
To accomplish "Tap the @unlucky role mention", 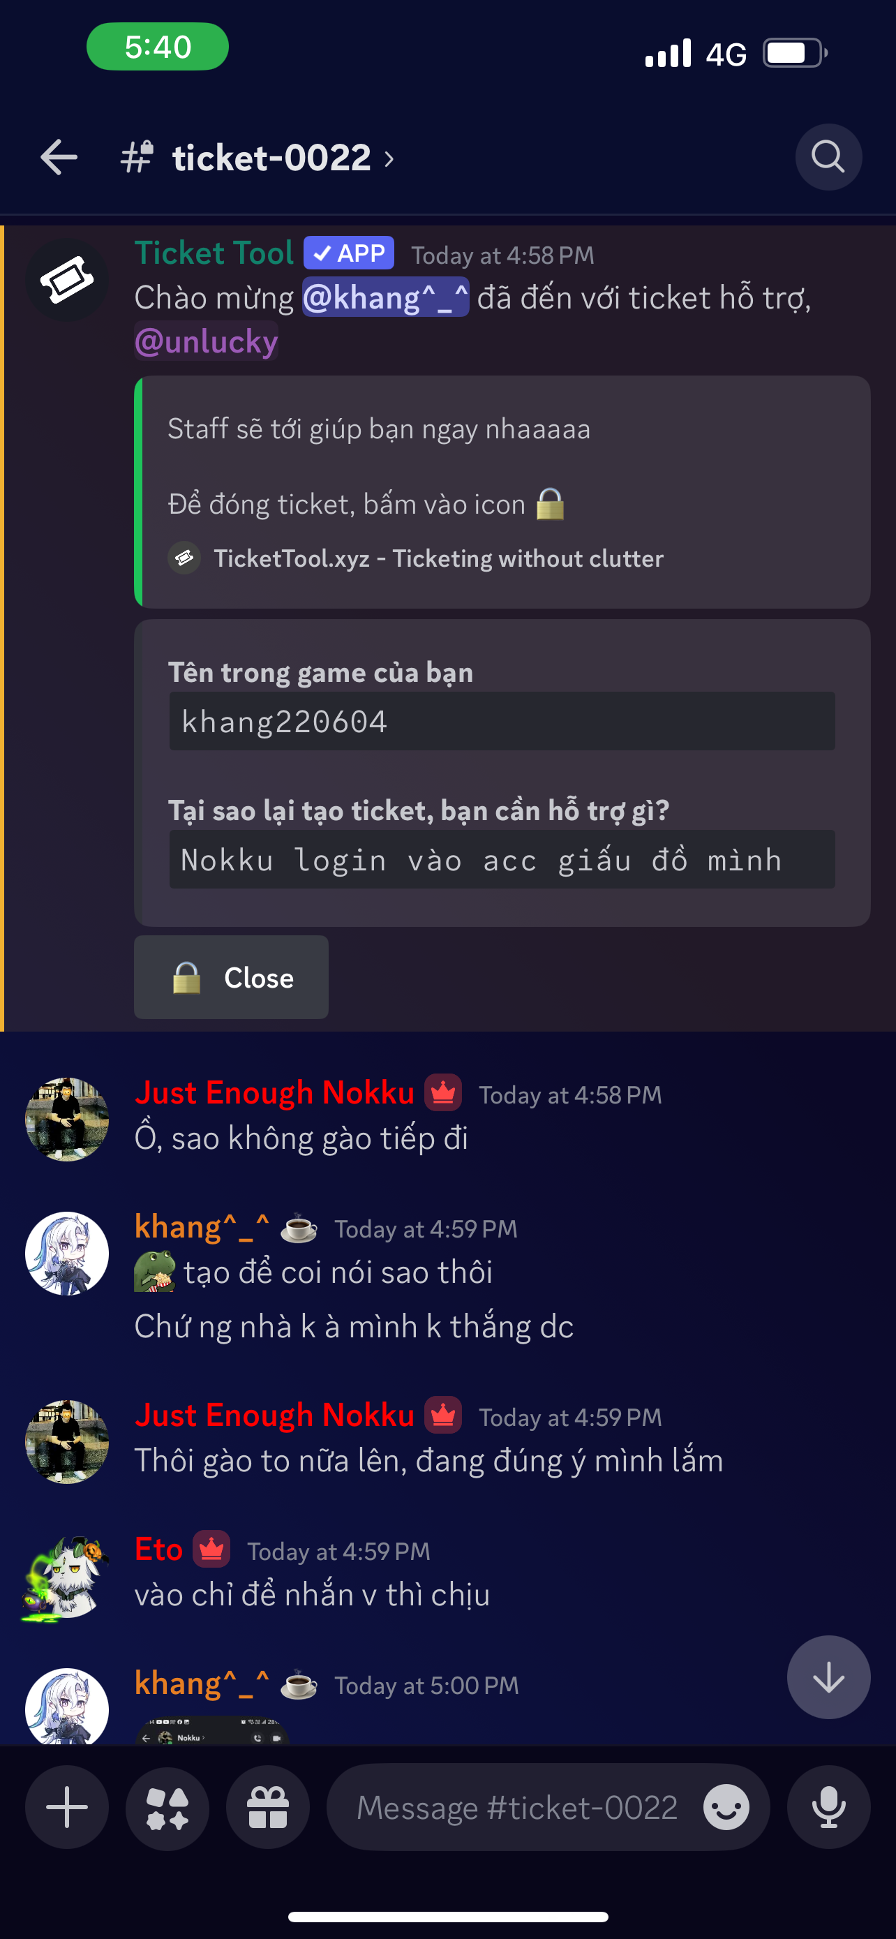I will (x=206, y=341).
